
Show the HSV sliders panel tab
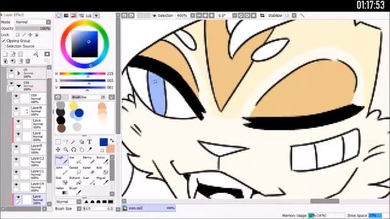(x=74, y=15)
